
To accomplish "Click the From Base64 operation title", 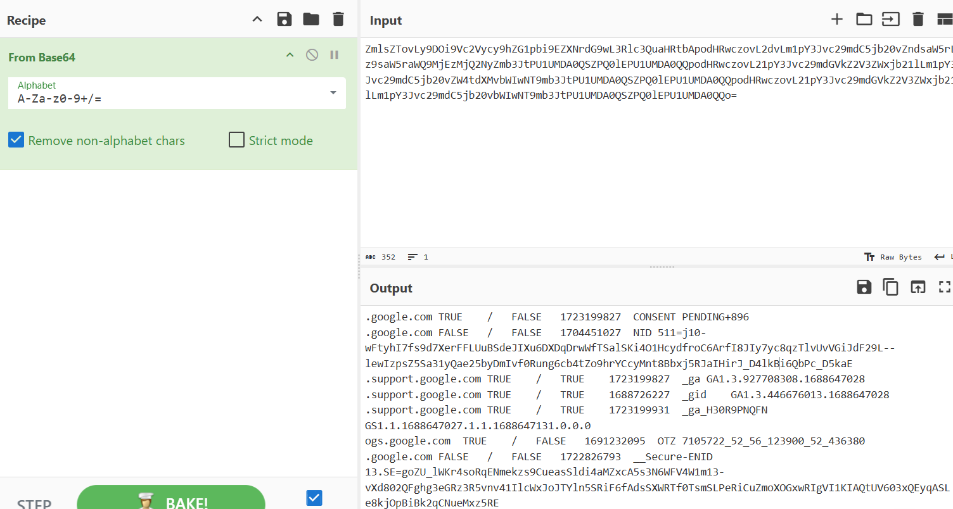I will pos(42,57).
